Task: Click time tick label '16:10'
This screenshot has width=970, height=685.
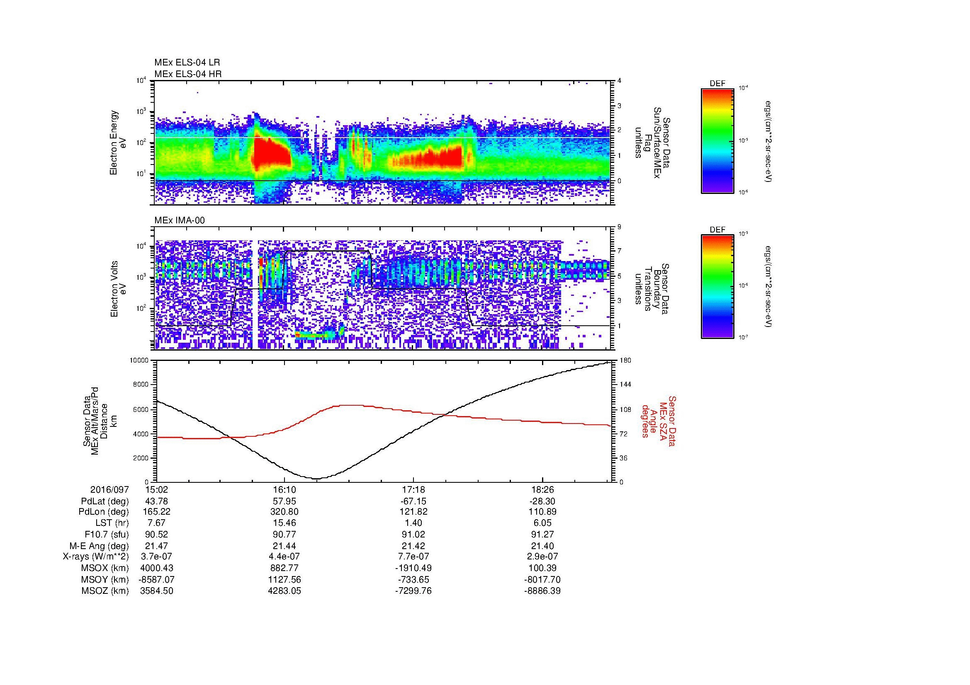Action: [x=285, y=490]
